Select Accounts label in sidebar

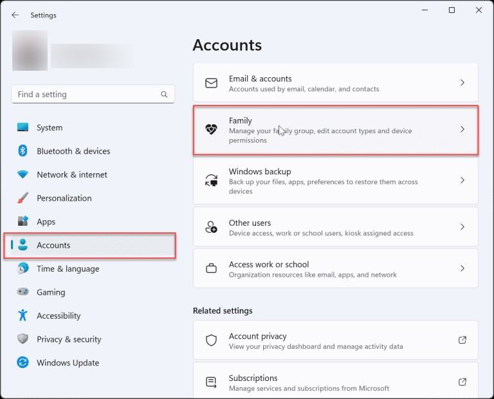(x=53, y=245)
